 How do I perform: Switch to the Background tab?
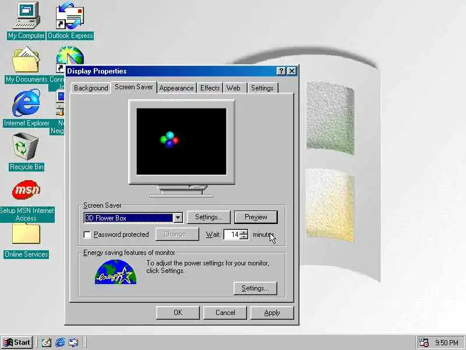tap(91, 88)
